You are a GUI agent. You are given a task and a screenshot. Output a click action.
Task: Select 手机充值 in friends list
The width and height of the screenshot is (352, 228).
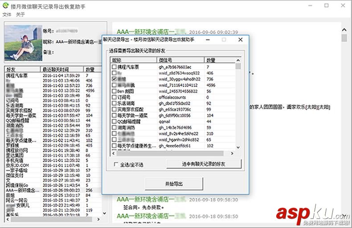tap(15, 160)
